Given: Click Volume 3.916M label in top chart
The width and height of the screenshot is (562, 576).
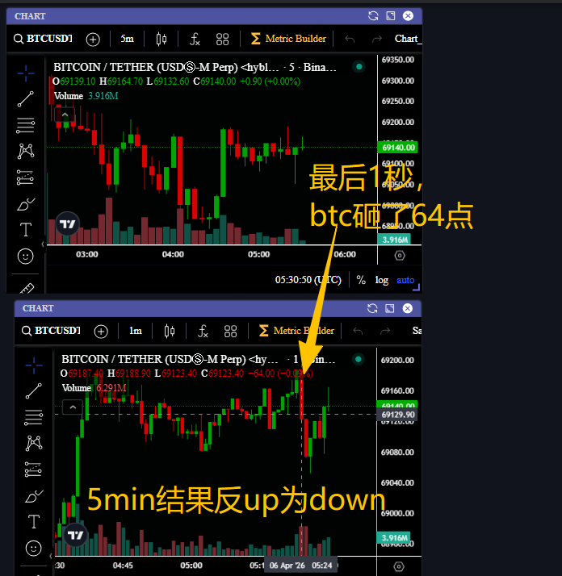Looking at the screenshot, I should coord(86,96).
